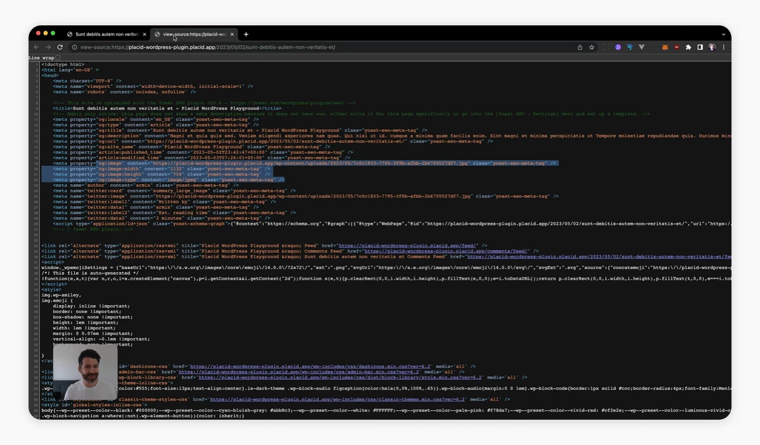Expand the tab search chevron
The width and height of the screenshot is (760, 445).
tap(723, 34)
